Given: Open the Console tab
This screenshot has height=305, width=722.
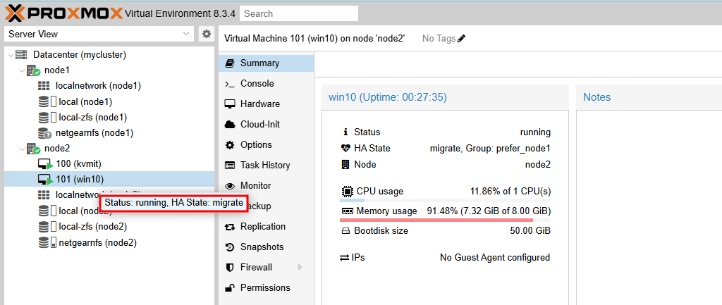Looking at the screenshot, I should pos(266,84).
